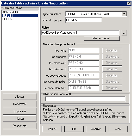
Task: Click Supprimer to delete the table
Action: click(20, 111)
